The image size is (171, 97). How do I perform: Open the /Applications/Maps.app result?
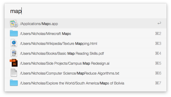coord(85,23)
